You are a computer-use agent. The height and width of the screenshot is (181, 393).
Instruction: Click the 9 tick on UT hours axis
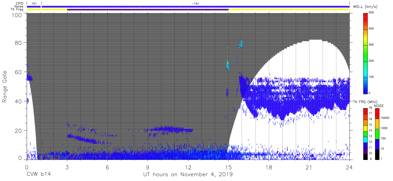pyautogui.click(x=148, y=167)
